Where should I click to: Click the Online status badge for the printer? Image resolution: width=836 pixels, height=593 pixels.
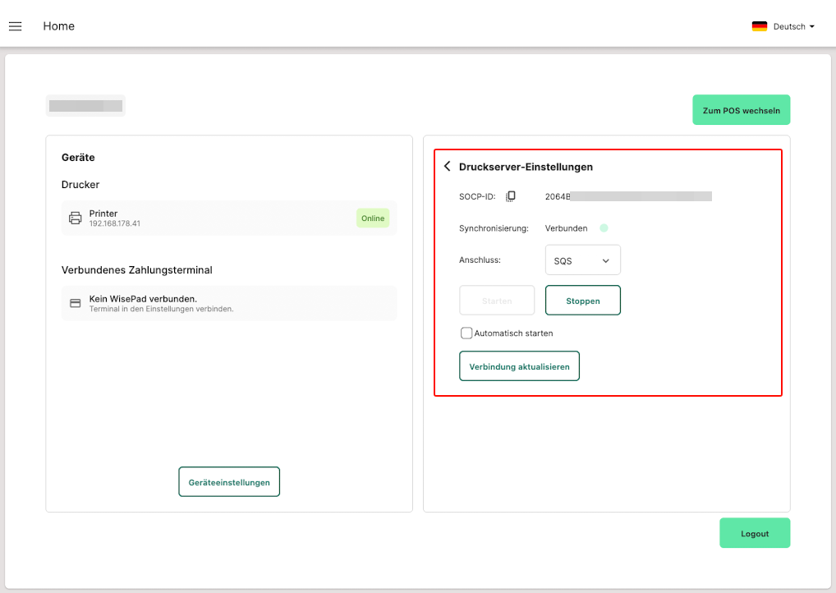(372, 218)
